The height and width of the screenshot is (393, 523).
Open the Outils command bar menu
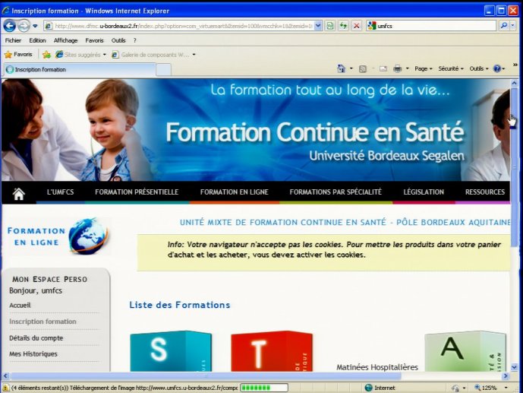coord(479,68)
